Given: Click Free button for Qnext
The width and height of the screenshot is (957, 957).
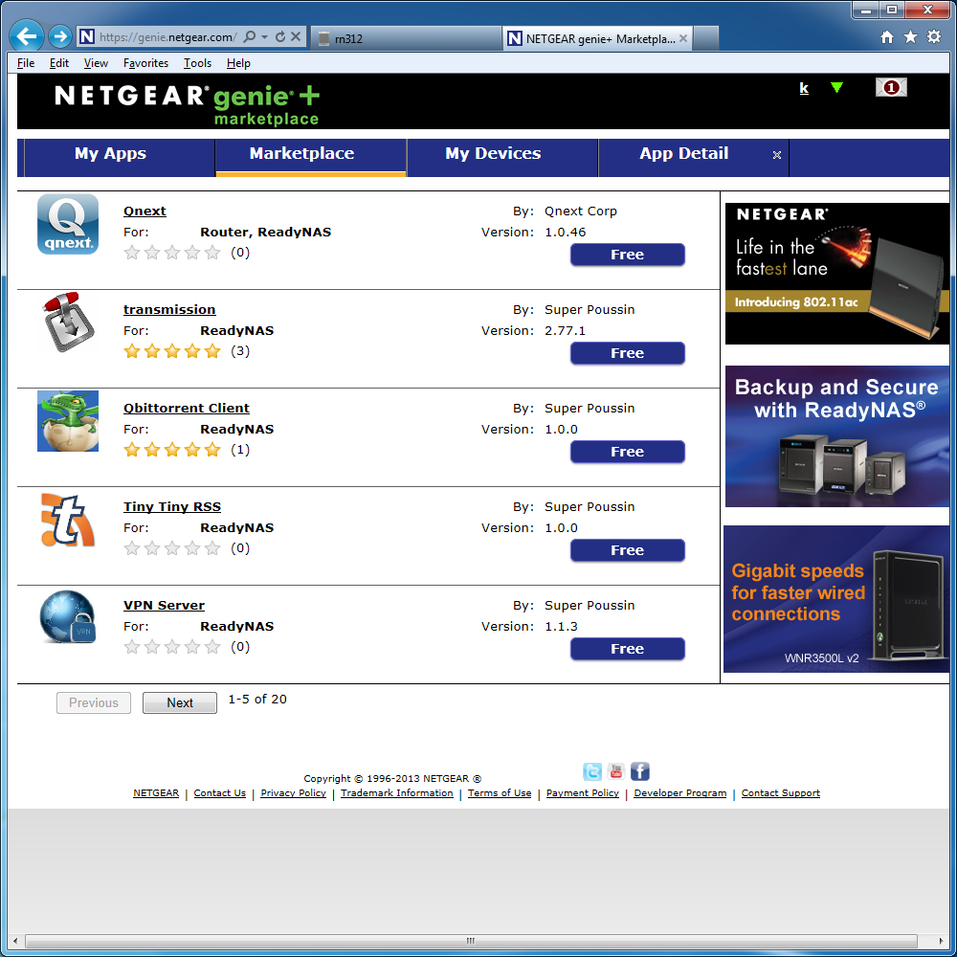Looking at the screenshot, I should coord(628,255).
